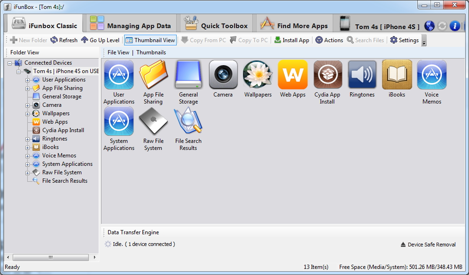469x275 pixels.
Task: Click Device Safe Removal
Action: click(x=428, y=245)
